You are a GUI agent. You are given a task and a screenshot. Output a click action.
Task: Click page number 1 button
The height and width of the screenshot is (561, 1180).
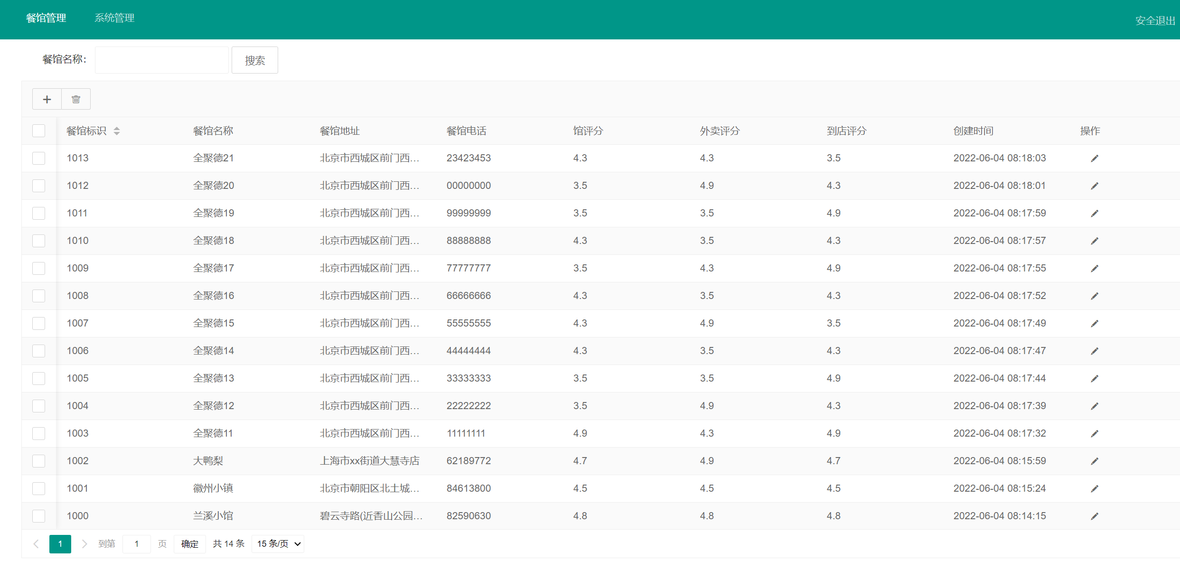click(60, 544)
